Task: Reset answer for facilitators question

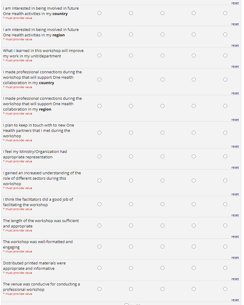Action: (x=235, y=215)
